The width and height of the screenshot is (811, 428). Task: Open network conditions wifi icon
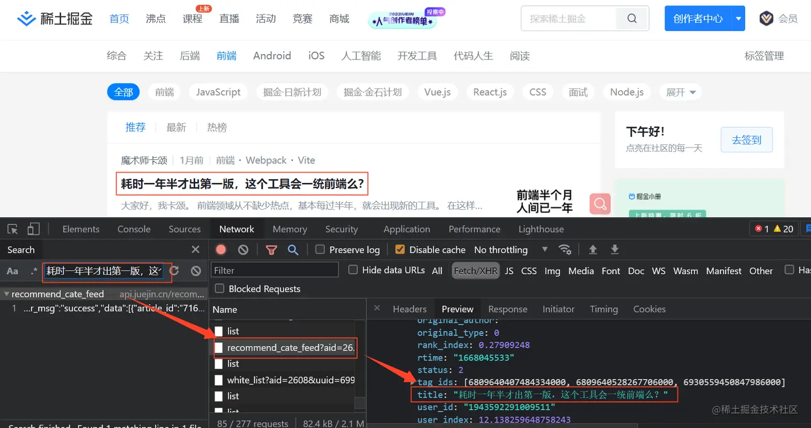tap(564, 249)
